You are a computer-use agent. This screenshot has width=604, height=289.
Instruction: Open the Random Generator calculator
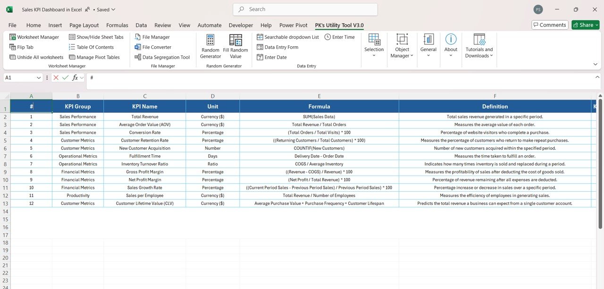tap(210, 46)
